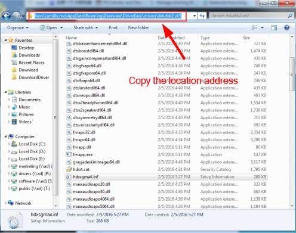Go back with the Back arrow button

(6, 16)
